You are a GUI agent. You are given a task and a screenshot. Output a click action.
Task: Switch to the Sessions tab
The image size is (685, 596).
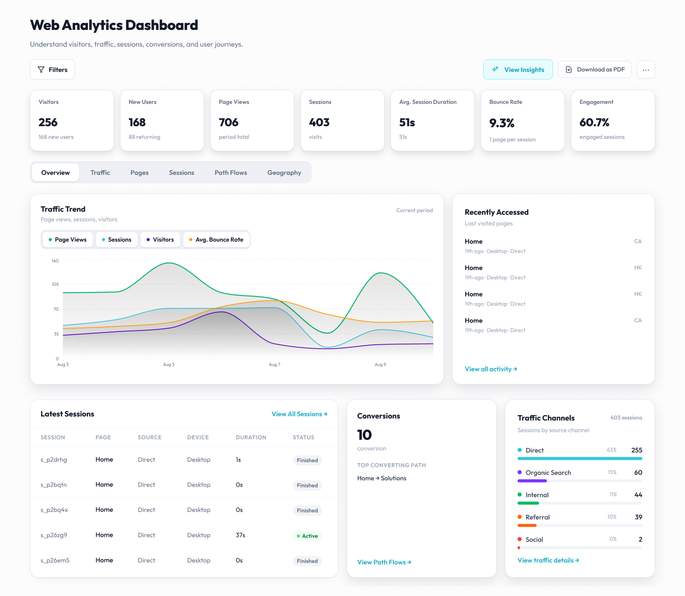tap(181, 172)
